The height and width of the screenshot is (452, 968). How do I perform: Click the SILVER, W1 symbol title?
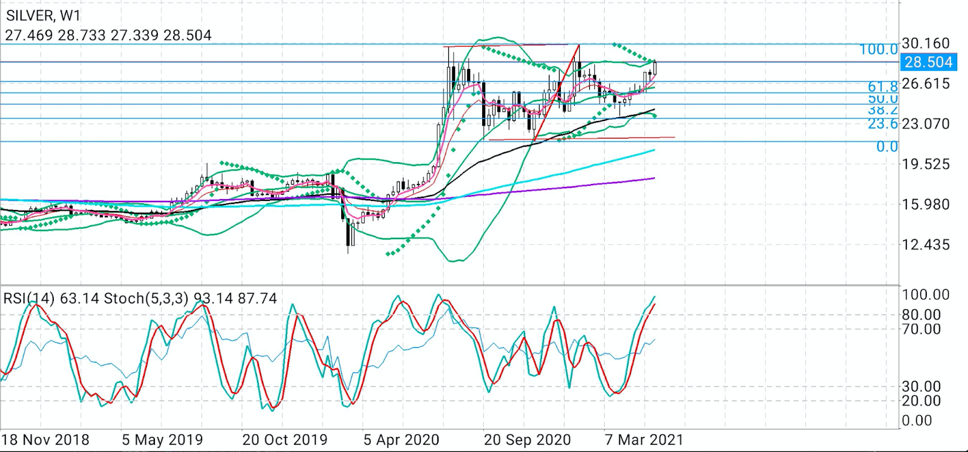tap(44, 16)
